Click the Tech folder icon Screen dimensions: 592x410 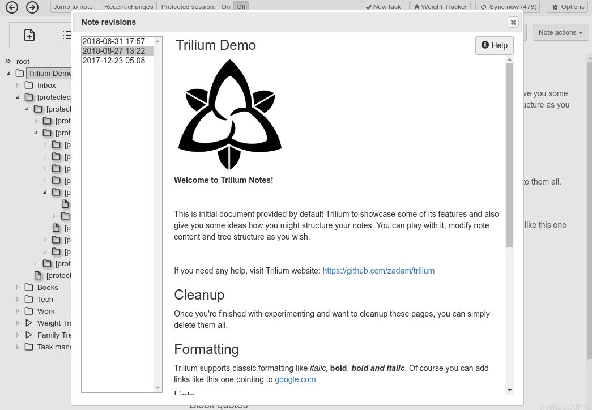[x=29, y=299]
